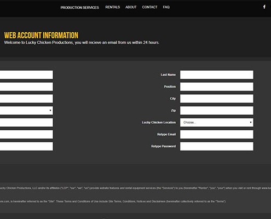The height and width of the screenshot is (219, 271).
Task: Click the Zip input field
Action: click(217, 111)
